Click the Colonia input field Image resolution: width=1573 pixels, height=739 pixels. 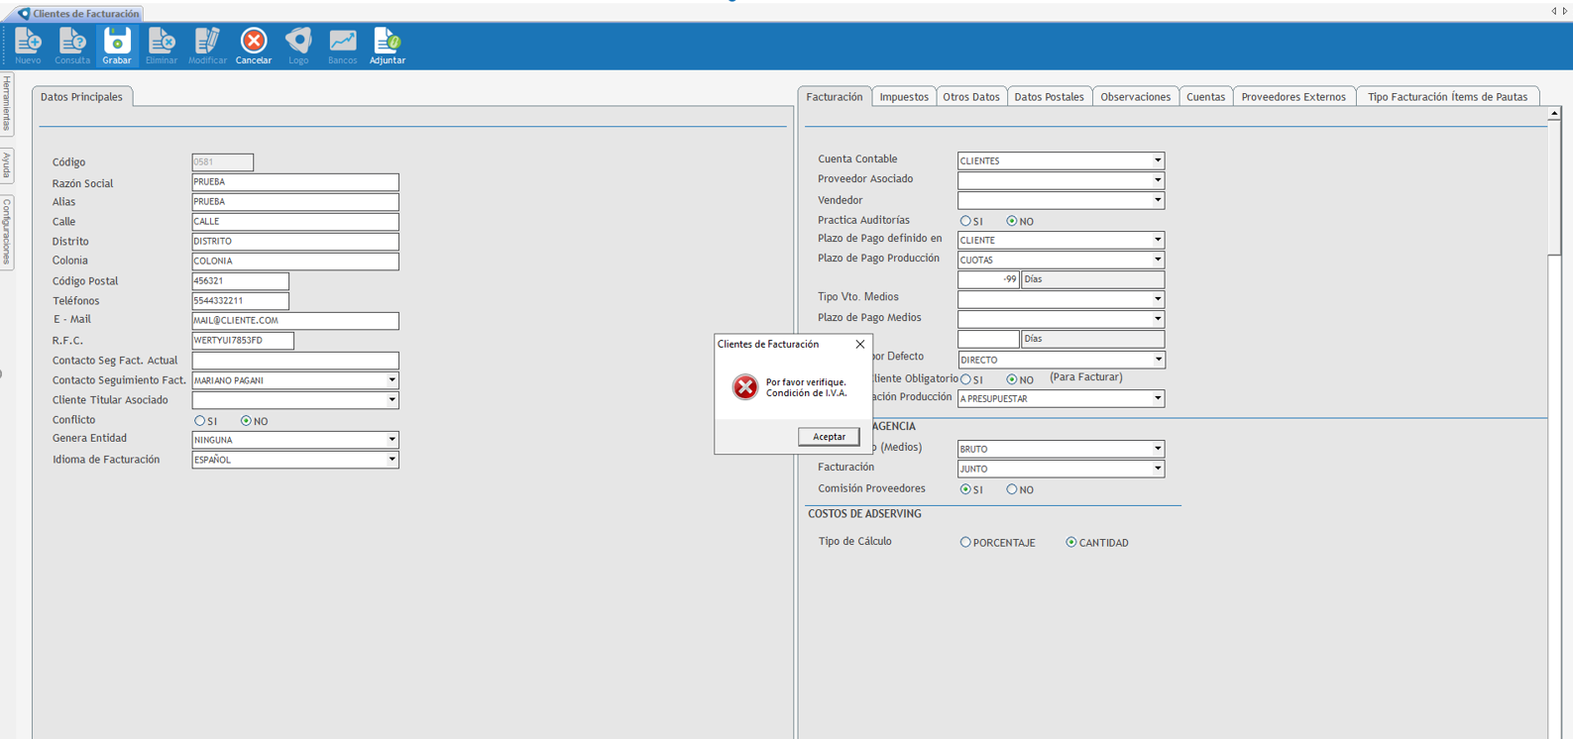(x=295, y=262)
